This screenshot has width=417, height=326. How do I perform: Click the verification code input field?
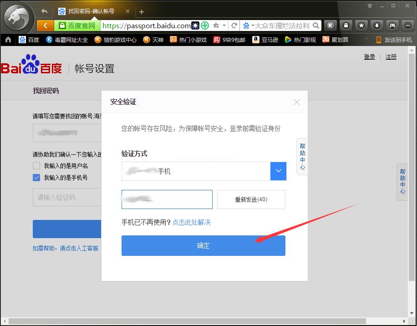pos(167,199)
